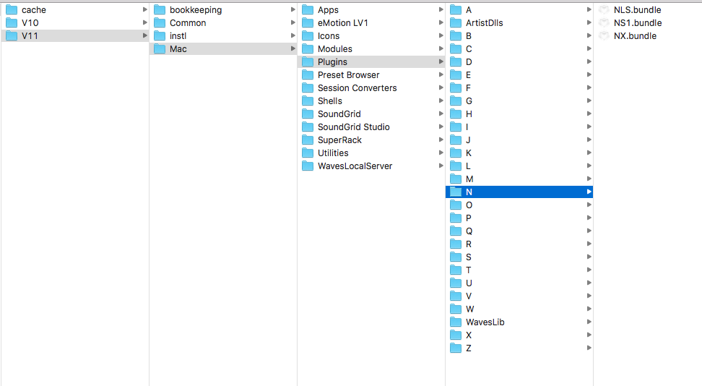Expand the V11 folder arrow
This screenshot has width=702, height=386.
pos(144,35)
